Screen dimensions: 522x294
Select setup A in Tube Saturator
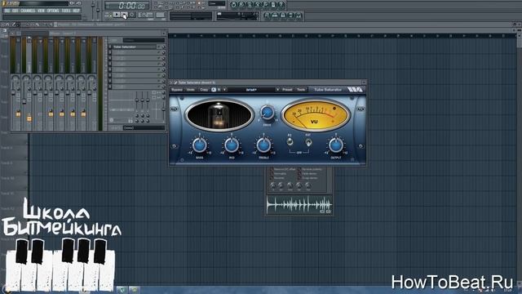point(214,90)
